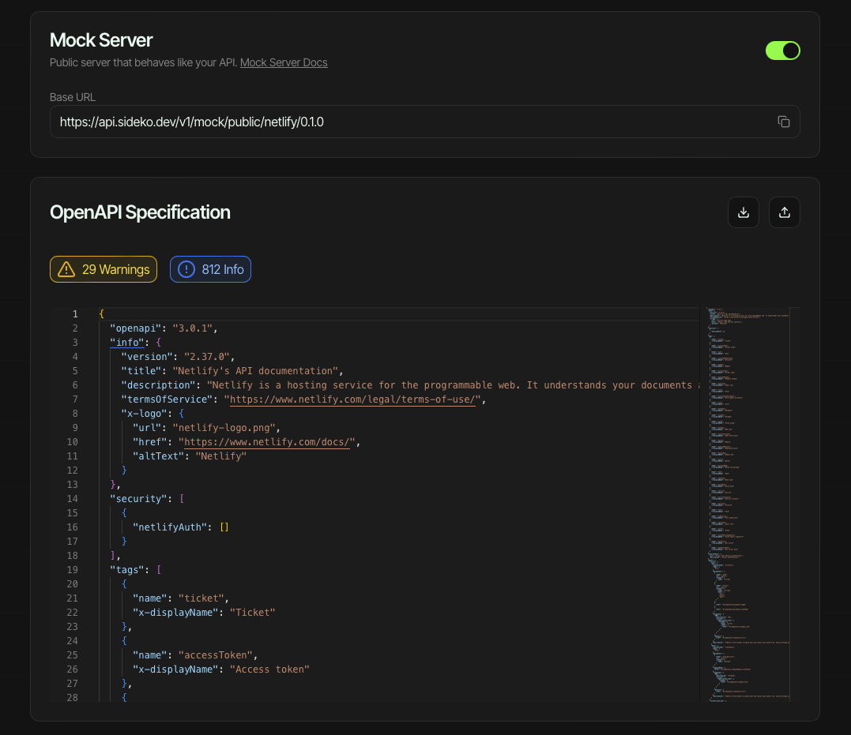Upload a new OpenAPI specification
The width and height of the screenshot is (851, 735).
click(785, 212)
